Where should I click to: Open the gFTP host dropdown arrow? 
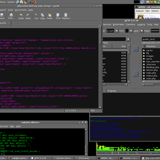[116, 31]
